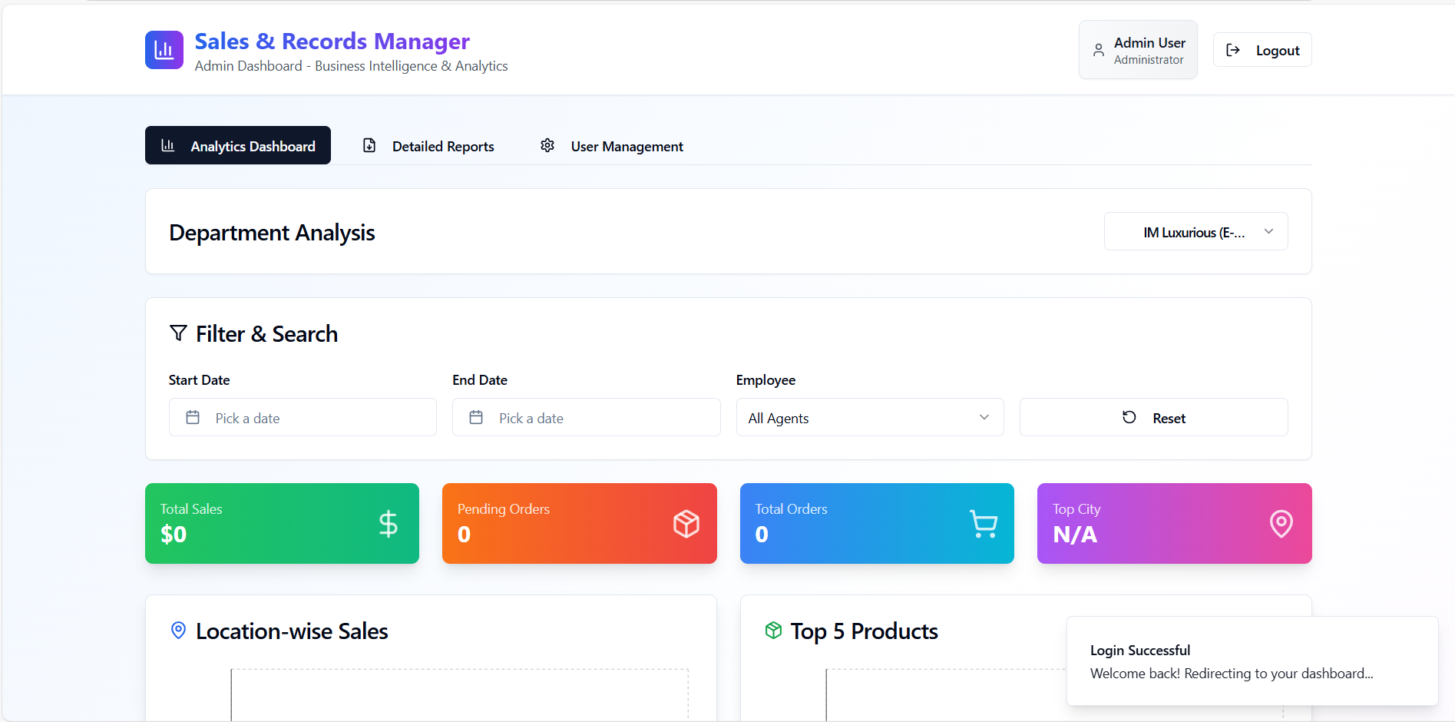Click the Admin Dashboard subtitle text
Image resolution: width=1455 pixels, height=722 pixels.
tap(351, 66)
